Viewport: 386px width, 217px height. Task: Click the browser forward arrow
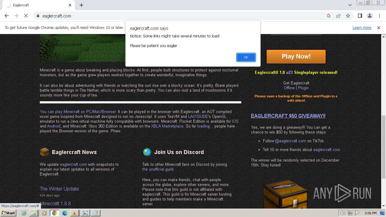[x=16, y=16]
